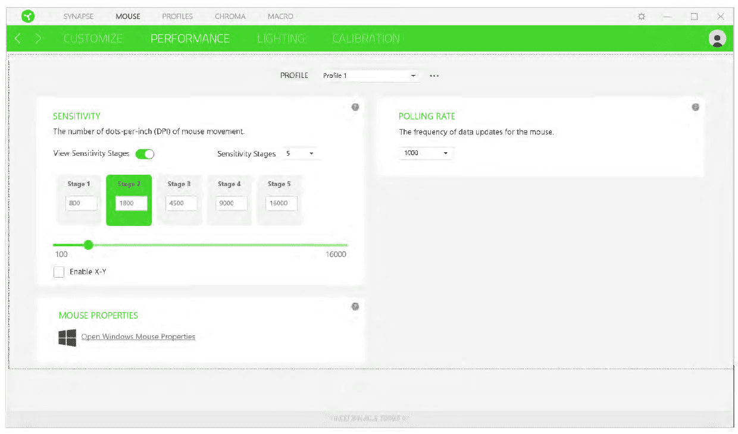Click the Mouse Properties help icon
The width and height of the screenshot is (738, 434).
point(355,307)
